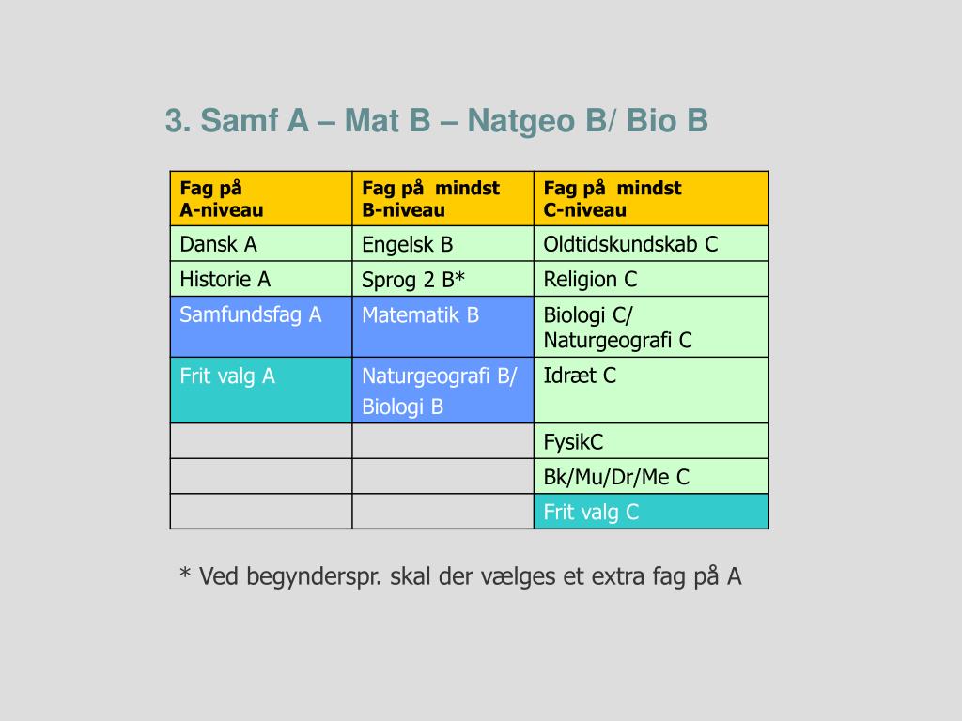Click the Historie A cell
962x721 pixels.
[x=261, y=279]
